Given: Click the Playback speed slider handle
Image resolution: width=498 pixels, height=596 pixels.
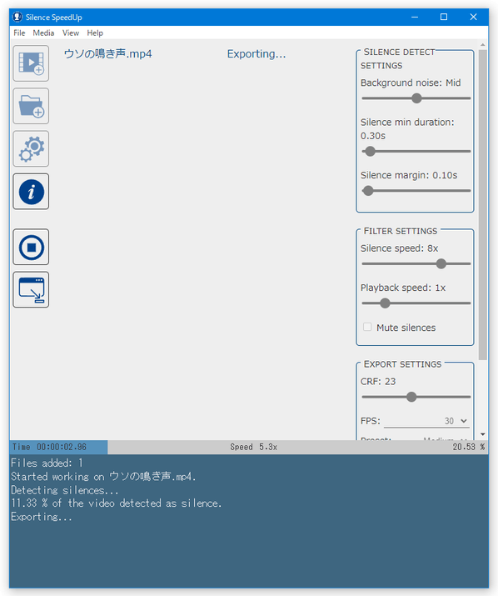Looking at the screenshot, I should [x=386, y=303].
